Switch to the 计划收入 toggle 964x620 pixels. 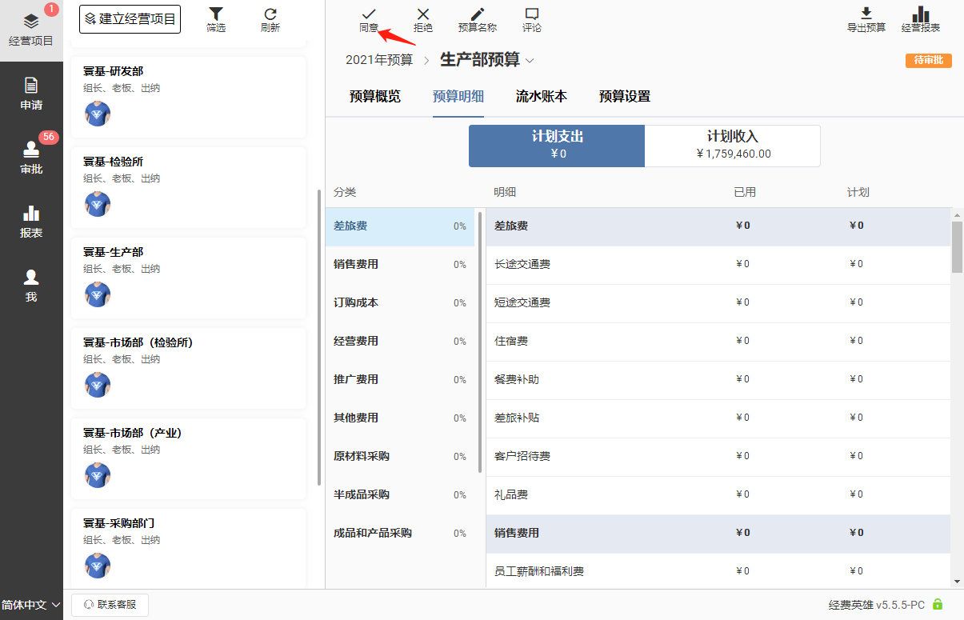pos(732,146)
